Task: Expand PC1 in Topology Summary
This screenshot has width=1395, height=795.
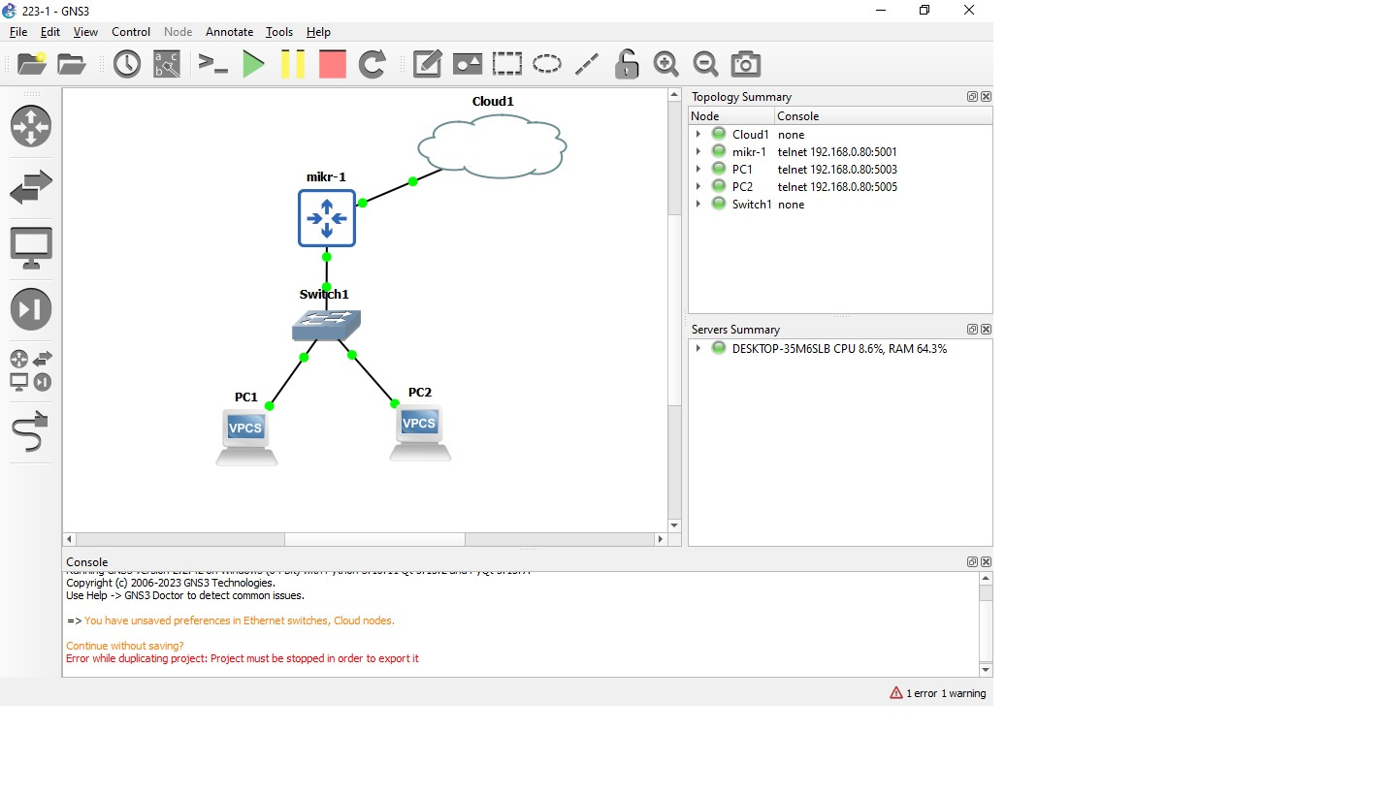Action: 698,170
